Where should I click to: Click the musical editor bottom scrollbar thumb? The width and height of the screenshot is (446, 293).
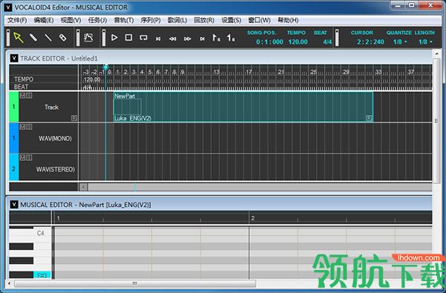pyautogui.click(x=135, y=283)
